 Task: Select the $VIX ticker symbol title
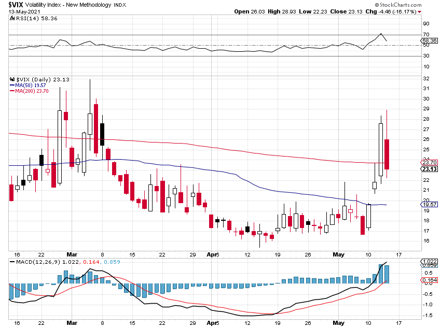[16, 5]
